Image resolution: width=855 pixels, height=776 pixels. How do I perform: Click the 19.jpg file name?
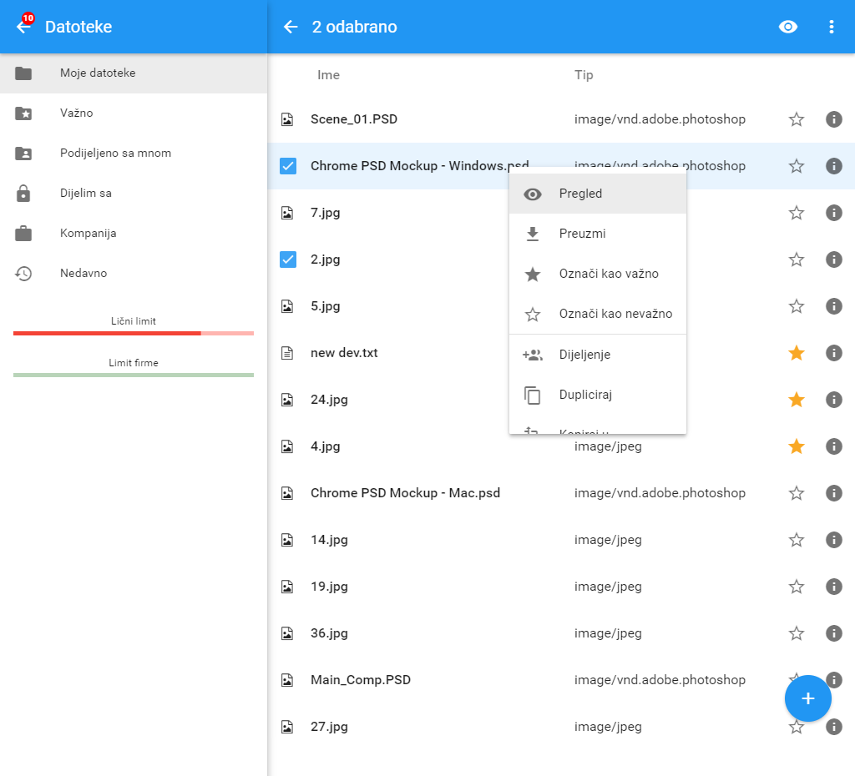(x=329, y=587)
